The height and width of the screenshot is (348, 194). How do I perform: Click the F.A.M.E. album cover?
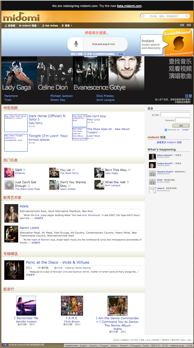(72, 306)
